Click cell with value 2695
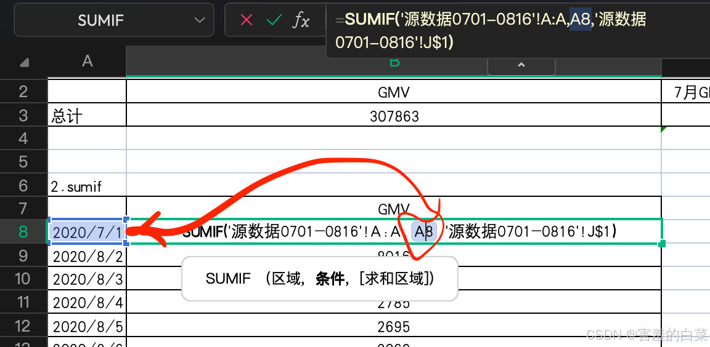The width and height of the screenshot is (710, 347). (394, 326)
